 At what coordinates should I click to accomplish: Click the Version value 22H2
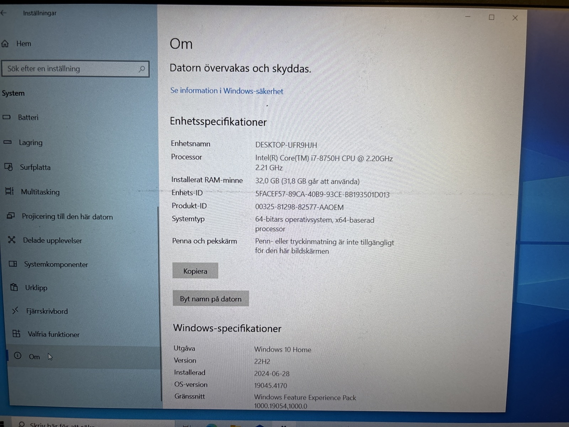click(262, 361)
